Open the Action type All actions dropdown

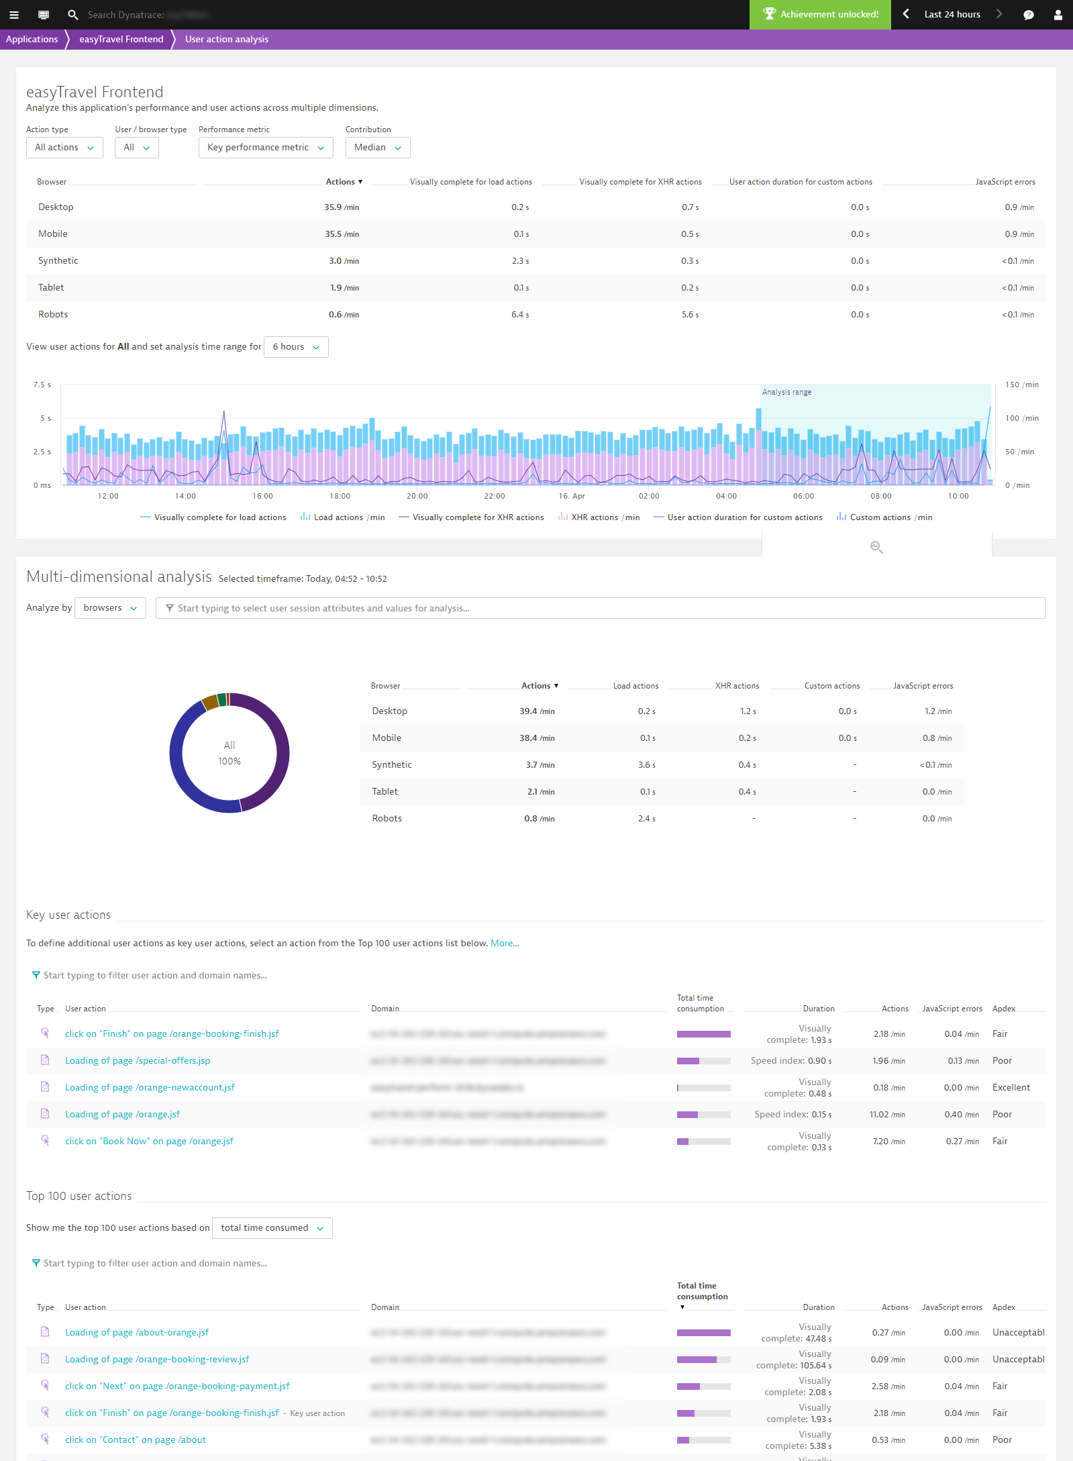coord(64,148)
